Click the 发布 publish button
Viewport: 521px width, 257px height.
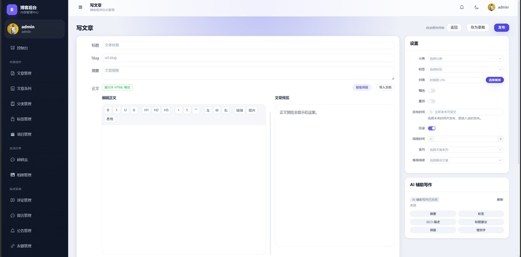tap(501, 27)
